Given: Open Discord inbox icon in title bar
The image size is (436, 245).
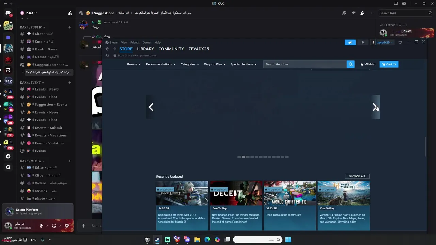Looking at the screenshot, I should pos(395,4).
